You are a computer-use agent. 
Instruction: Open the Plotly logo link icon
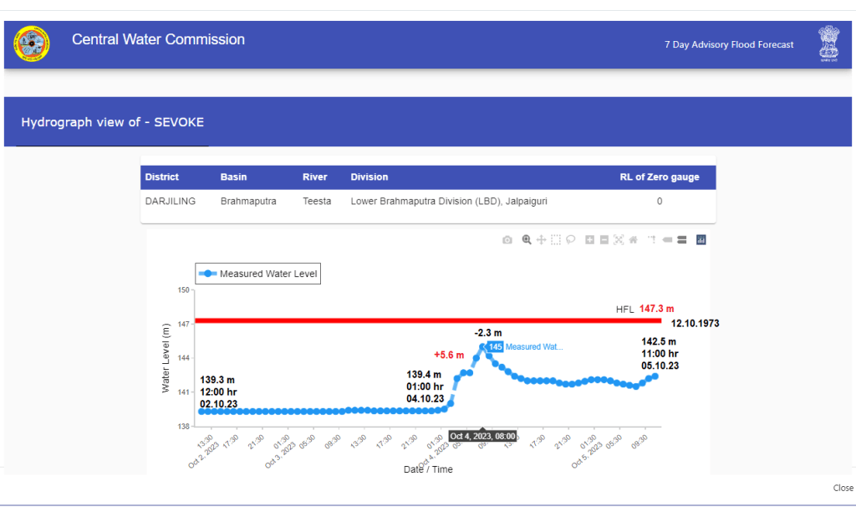tap(701, 240)
